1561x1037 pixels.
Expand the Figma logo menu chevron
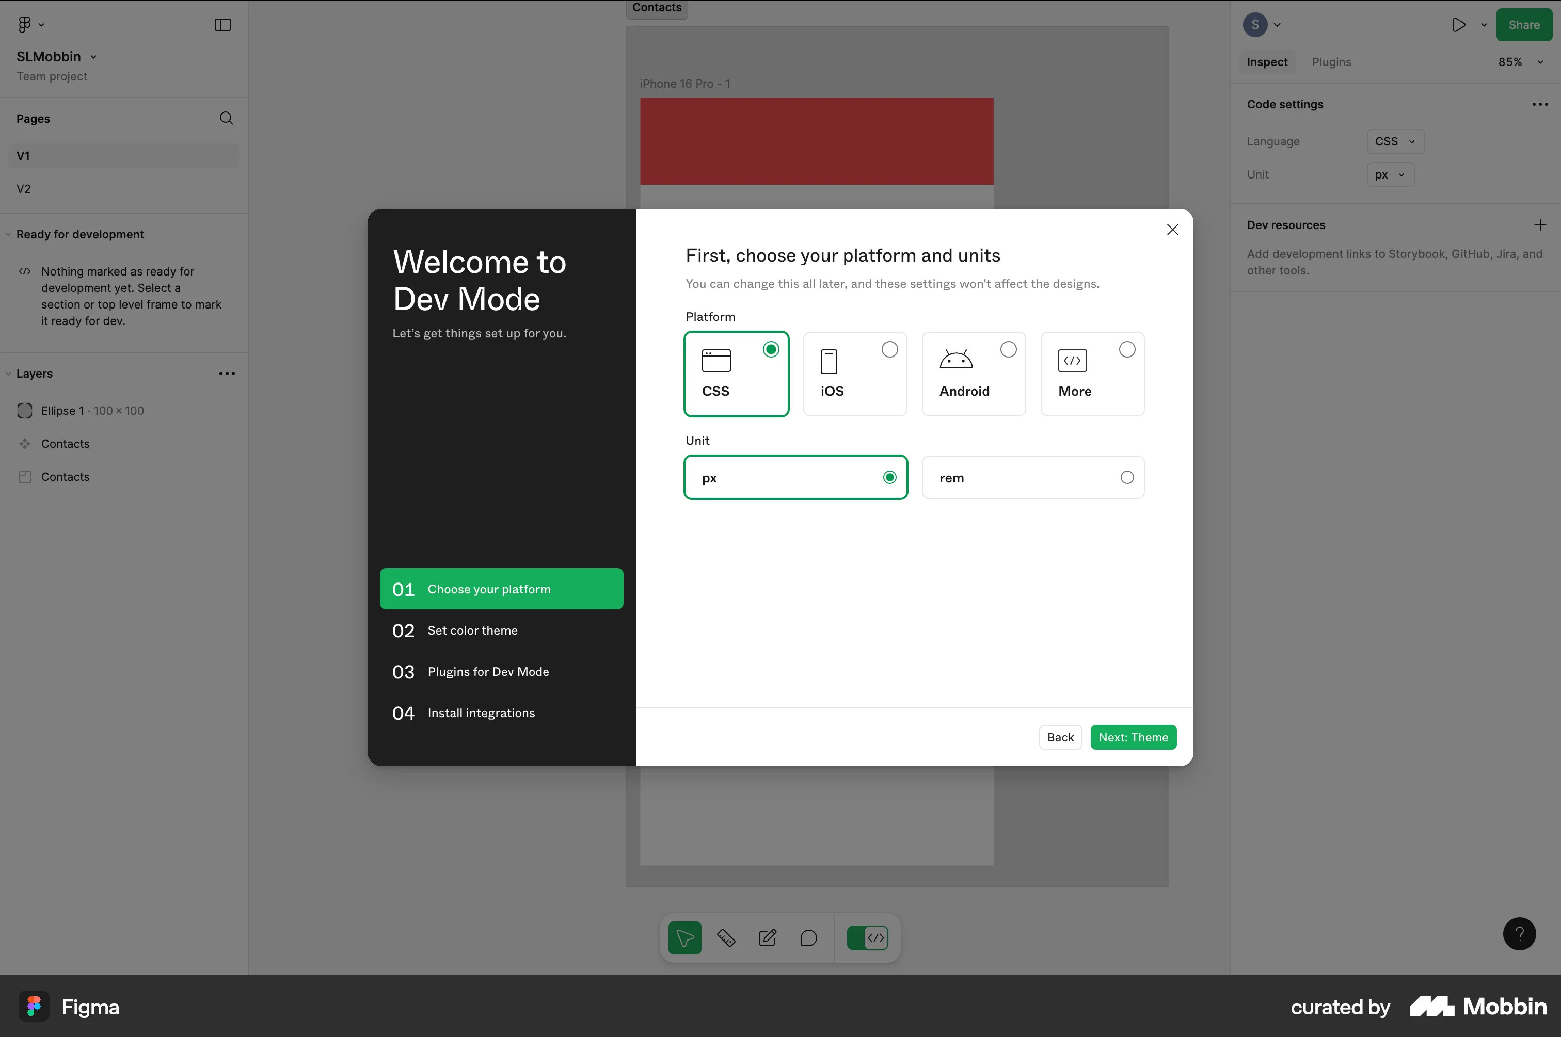(x=41, y=25)
